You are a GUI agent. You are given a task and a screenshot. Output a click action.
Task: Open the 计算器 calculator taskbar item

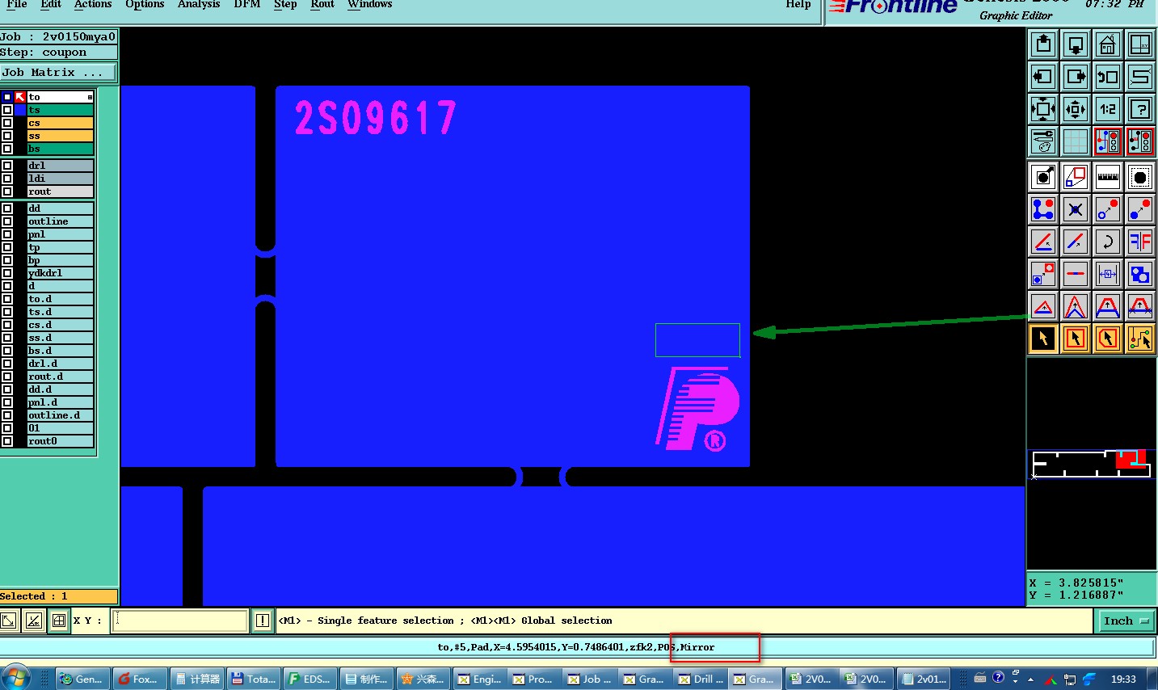coord(197,679)
